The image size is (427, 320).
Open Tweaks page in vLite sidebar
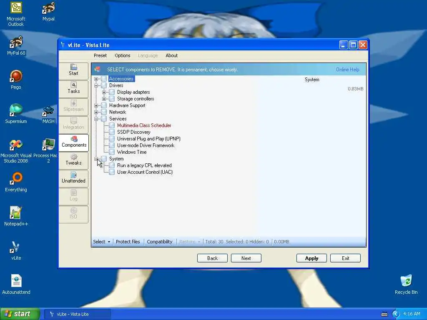point(73,160)
